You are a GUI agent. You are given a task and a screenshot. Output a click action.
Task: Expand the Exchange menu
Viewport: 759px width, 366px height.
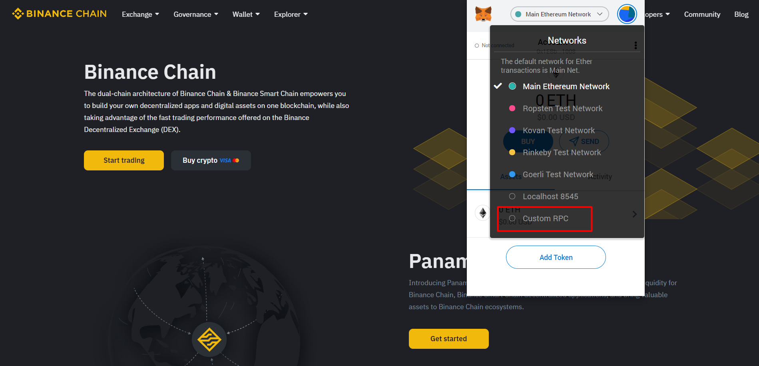140,14
